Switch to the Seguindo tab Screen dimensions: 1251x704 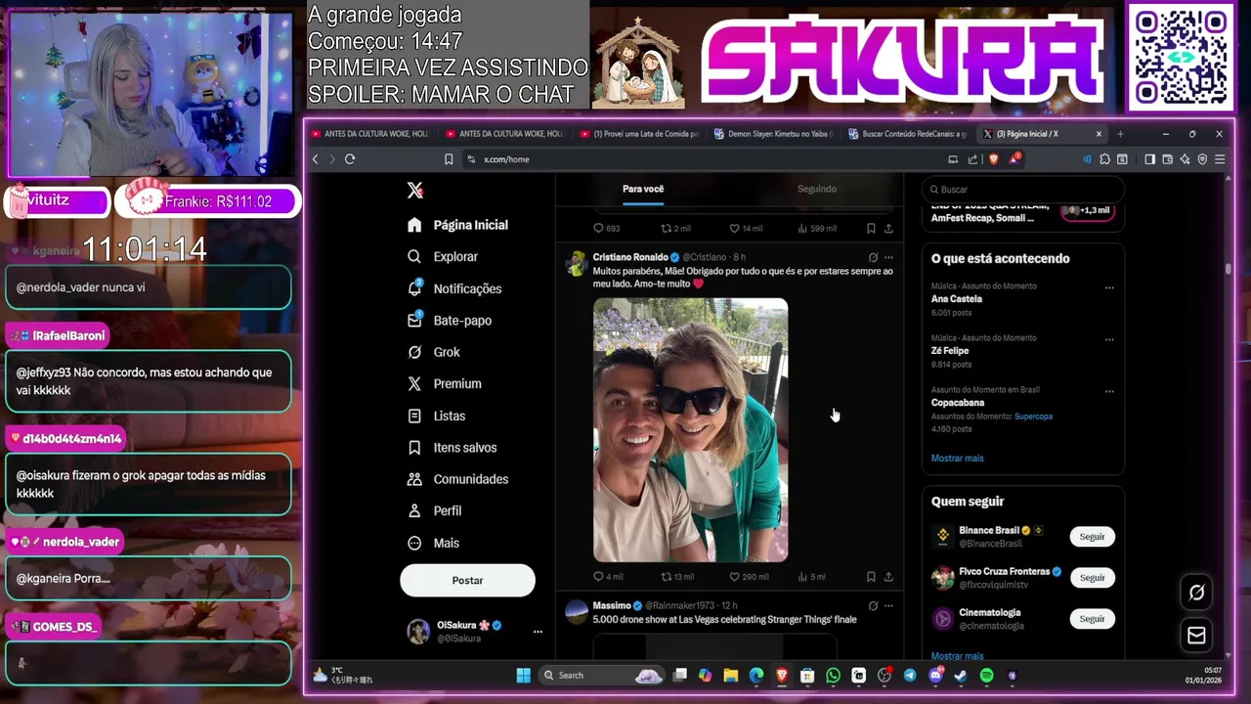point(816,189)
